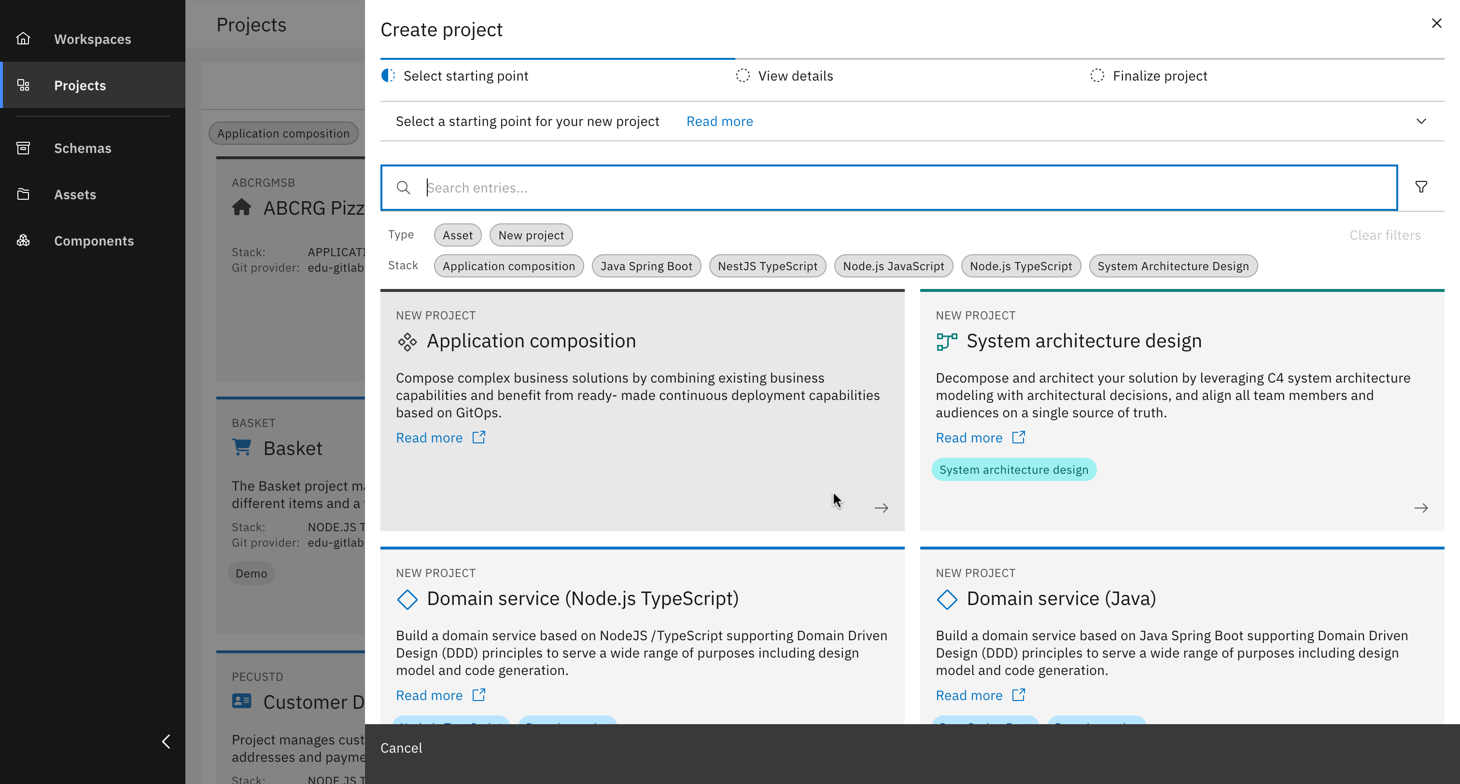Expand the starting point description chevron
The width and height of the screenshot is (1460, 784).
1421,121
